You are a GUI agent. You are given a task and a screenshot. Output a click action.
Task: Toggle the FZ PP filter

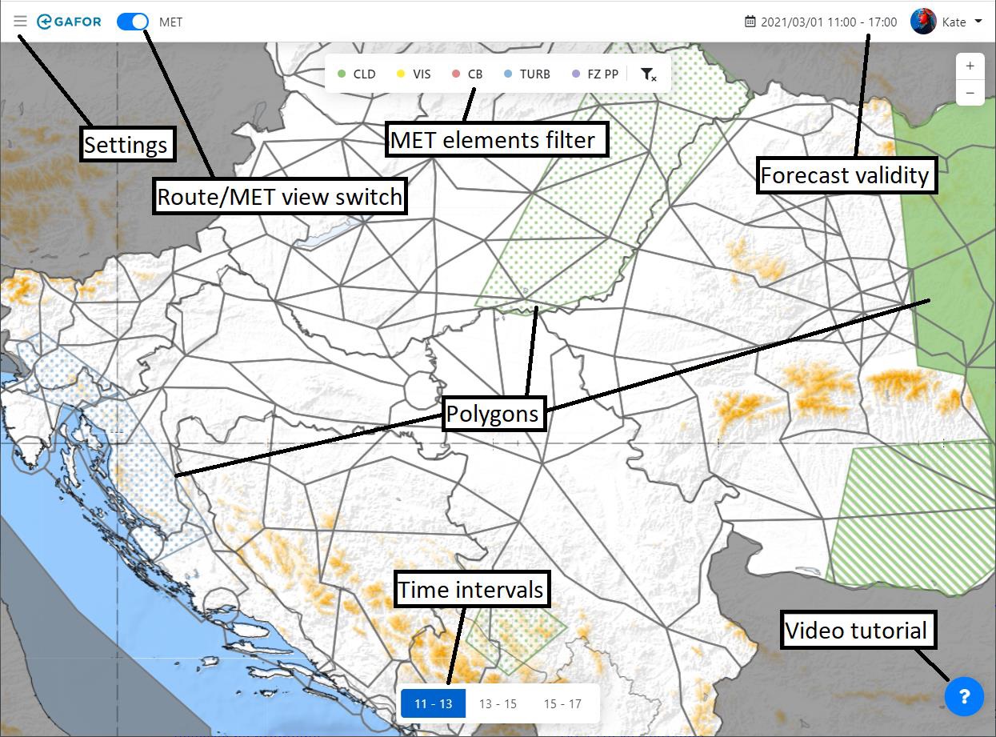pos(594,74)
